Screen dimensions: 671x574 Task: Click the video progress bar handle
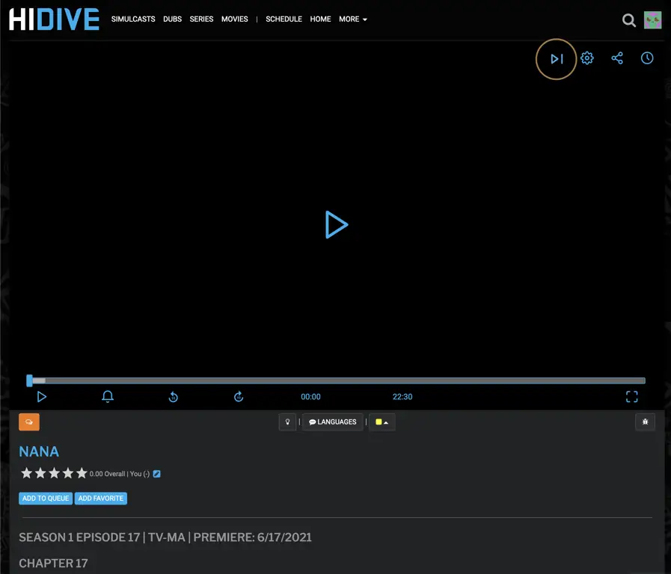click(29, 380)
